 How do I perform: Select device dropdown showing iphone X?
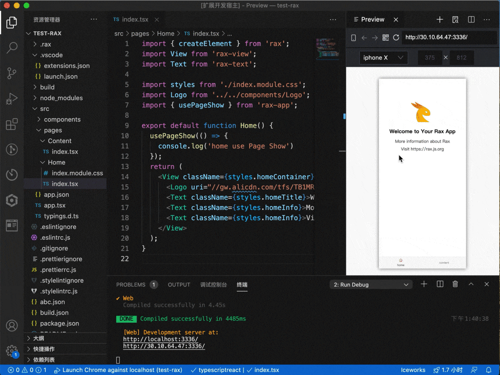383,58
